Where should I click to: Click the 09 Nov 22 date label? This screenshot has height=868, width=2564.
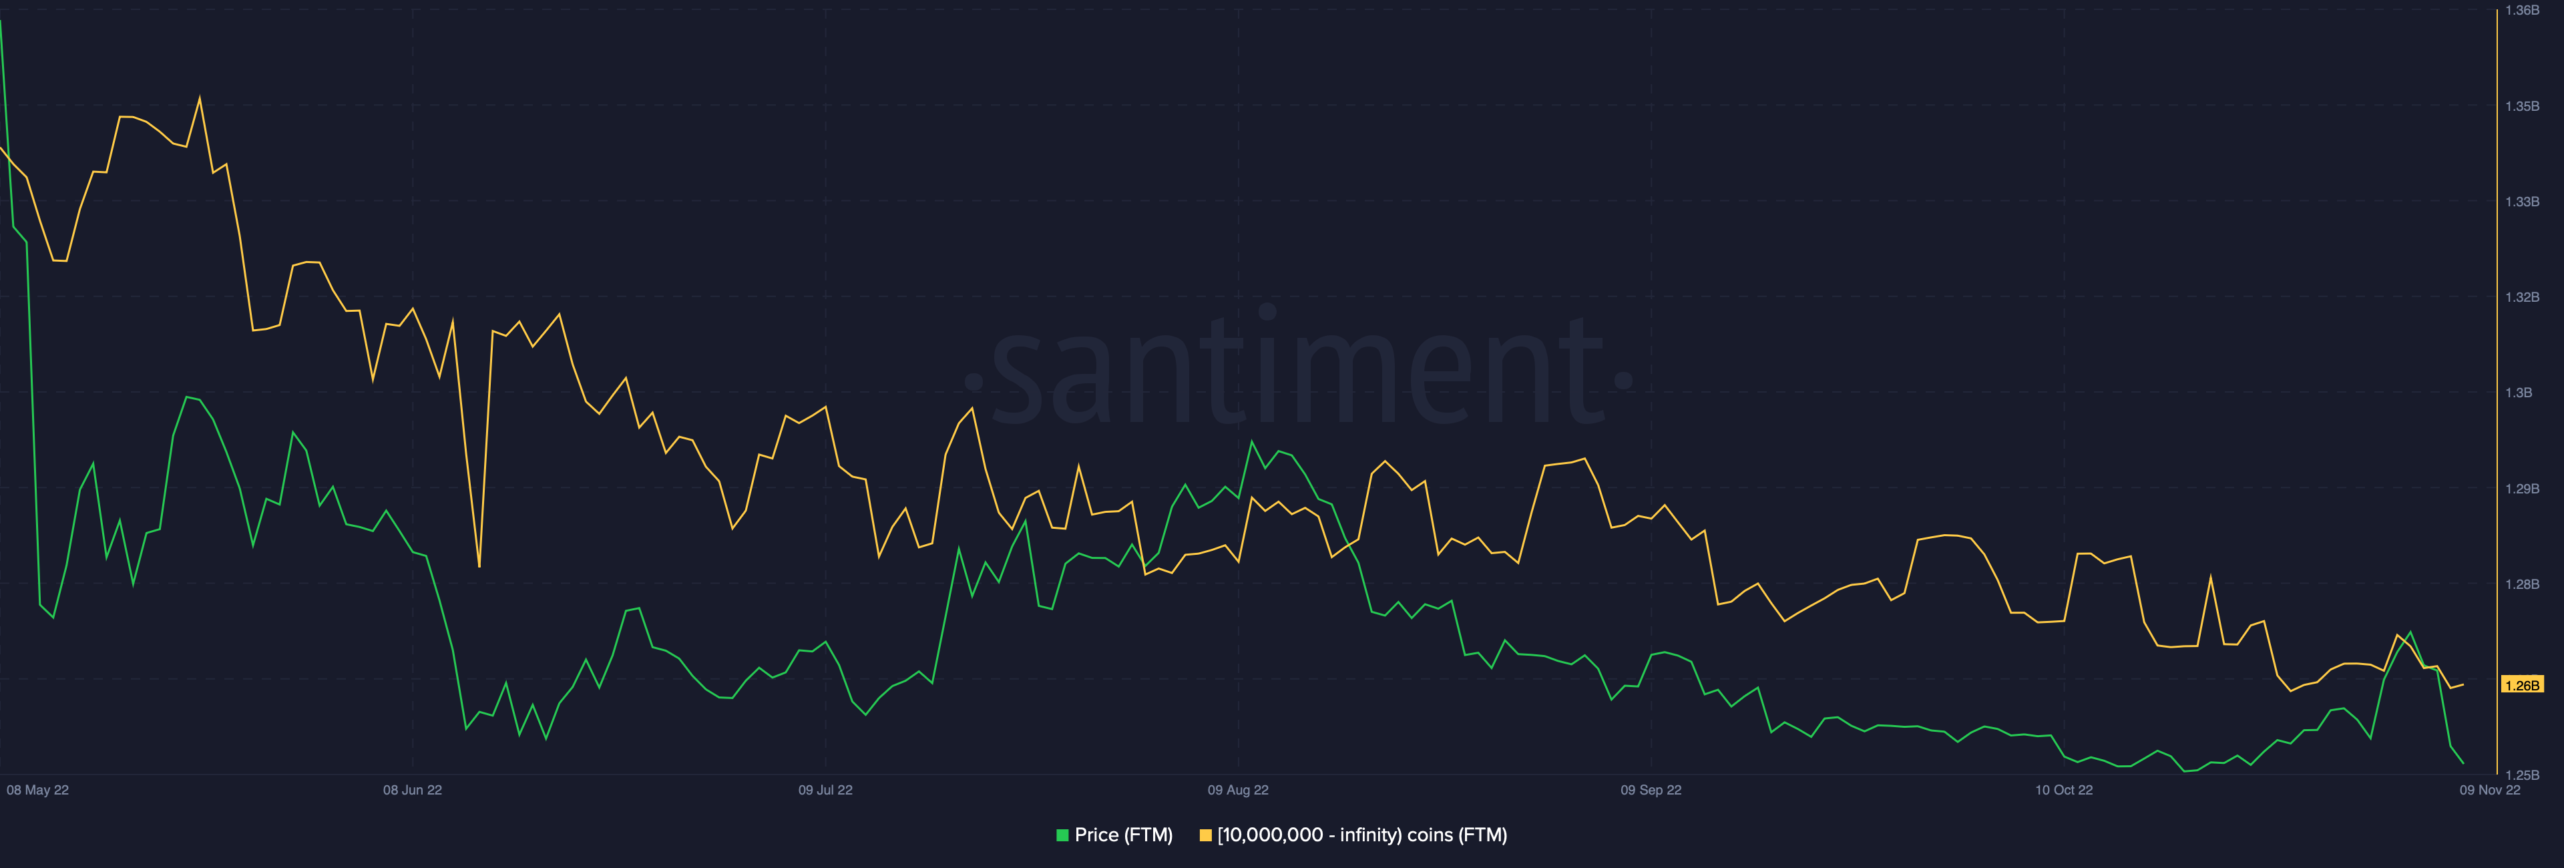click(2489, 791)
